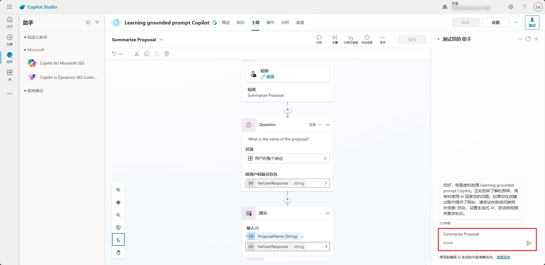Select Copilot for Microsoft 365
The width and height of the screenshot is (545, 265).
(x=62, y=63)
